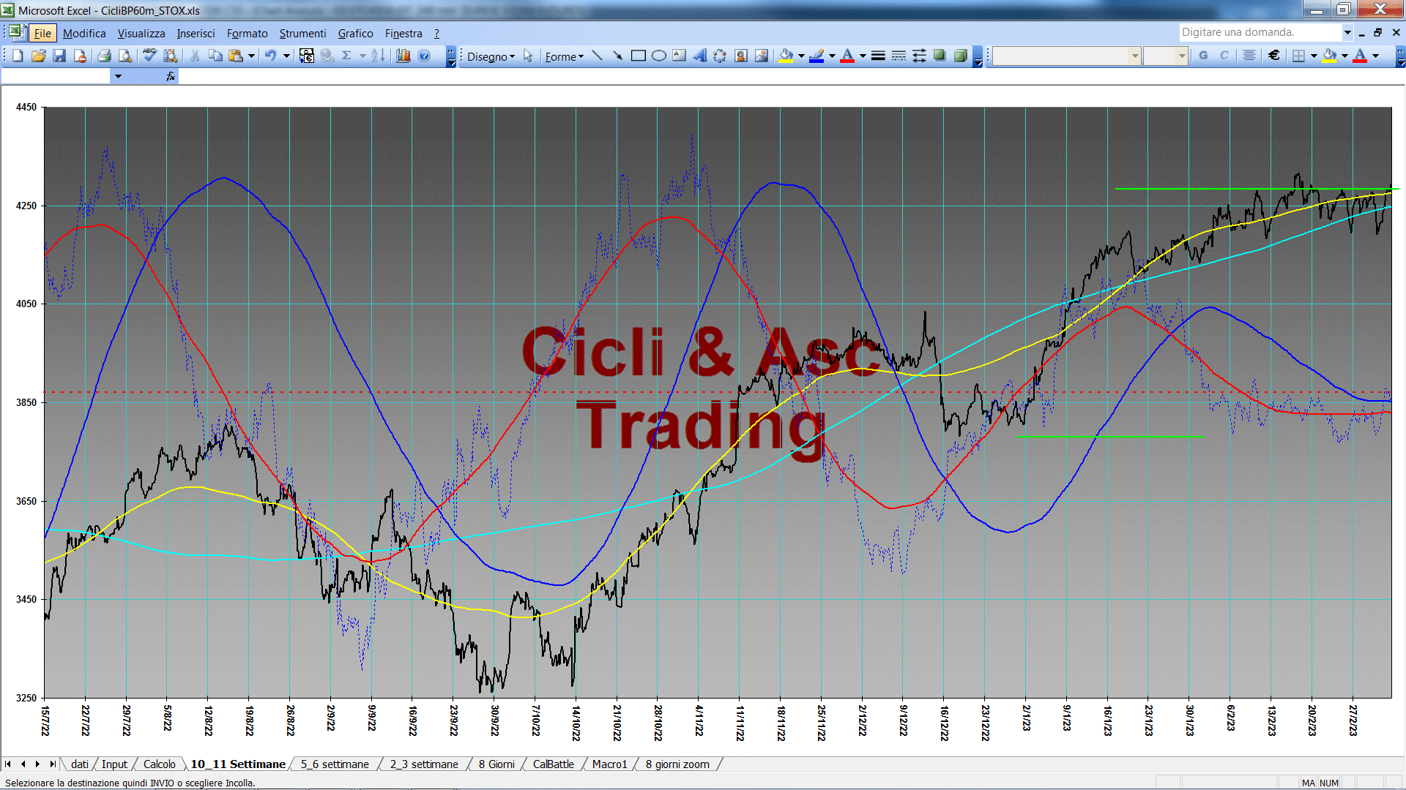The image size is (1406, 790).
Task: Paste using the clipboard icon
Action: click(236, 56)
